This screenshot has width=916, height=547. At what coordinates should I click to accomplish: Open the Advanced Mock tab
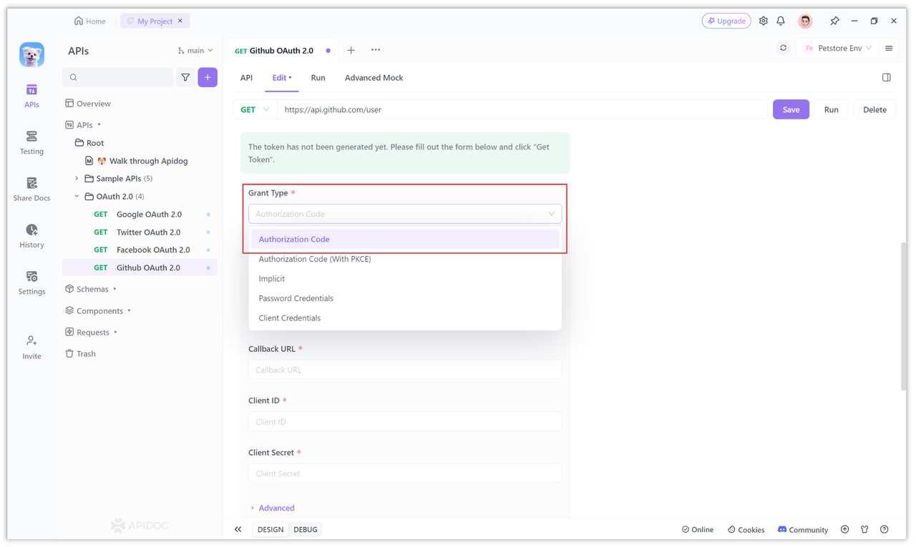[x=374, y=78]
